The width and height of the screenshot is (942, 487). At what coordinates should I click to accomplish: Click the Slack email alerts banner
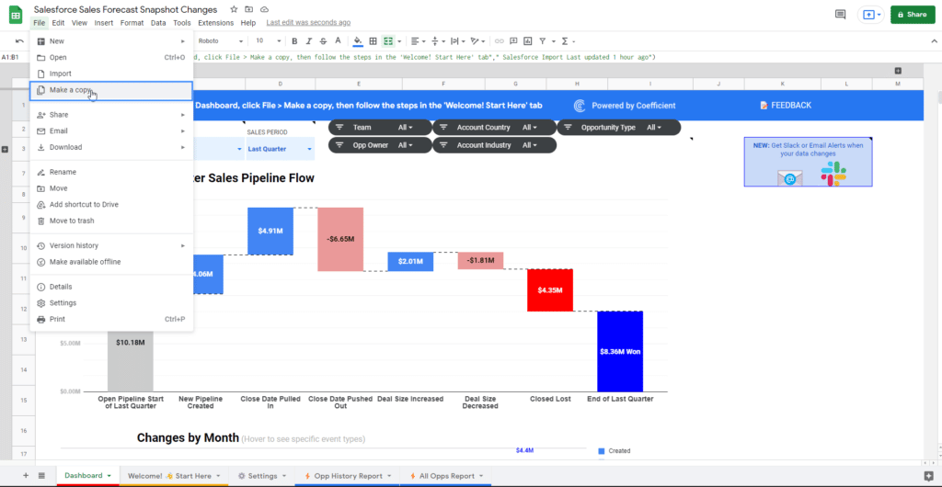coord(808,162)
